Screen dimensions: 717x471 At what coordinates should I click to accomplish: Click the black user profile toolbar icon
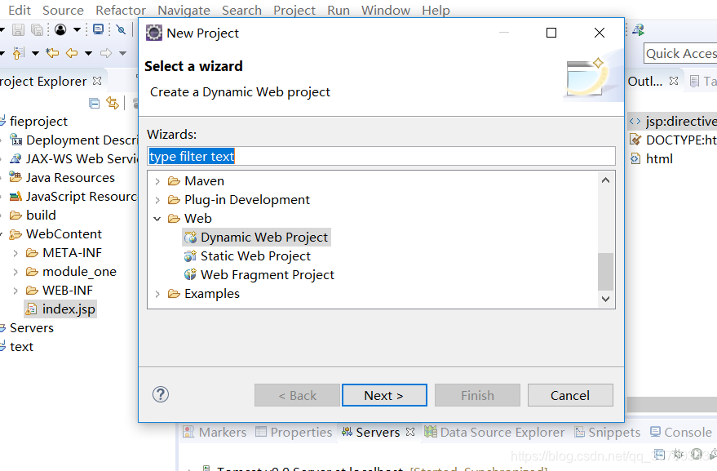pyautogui.click(x=60, y=29)
